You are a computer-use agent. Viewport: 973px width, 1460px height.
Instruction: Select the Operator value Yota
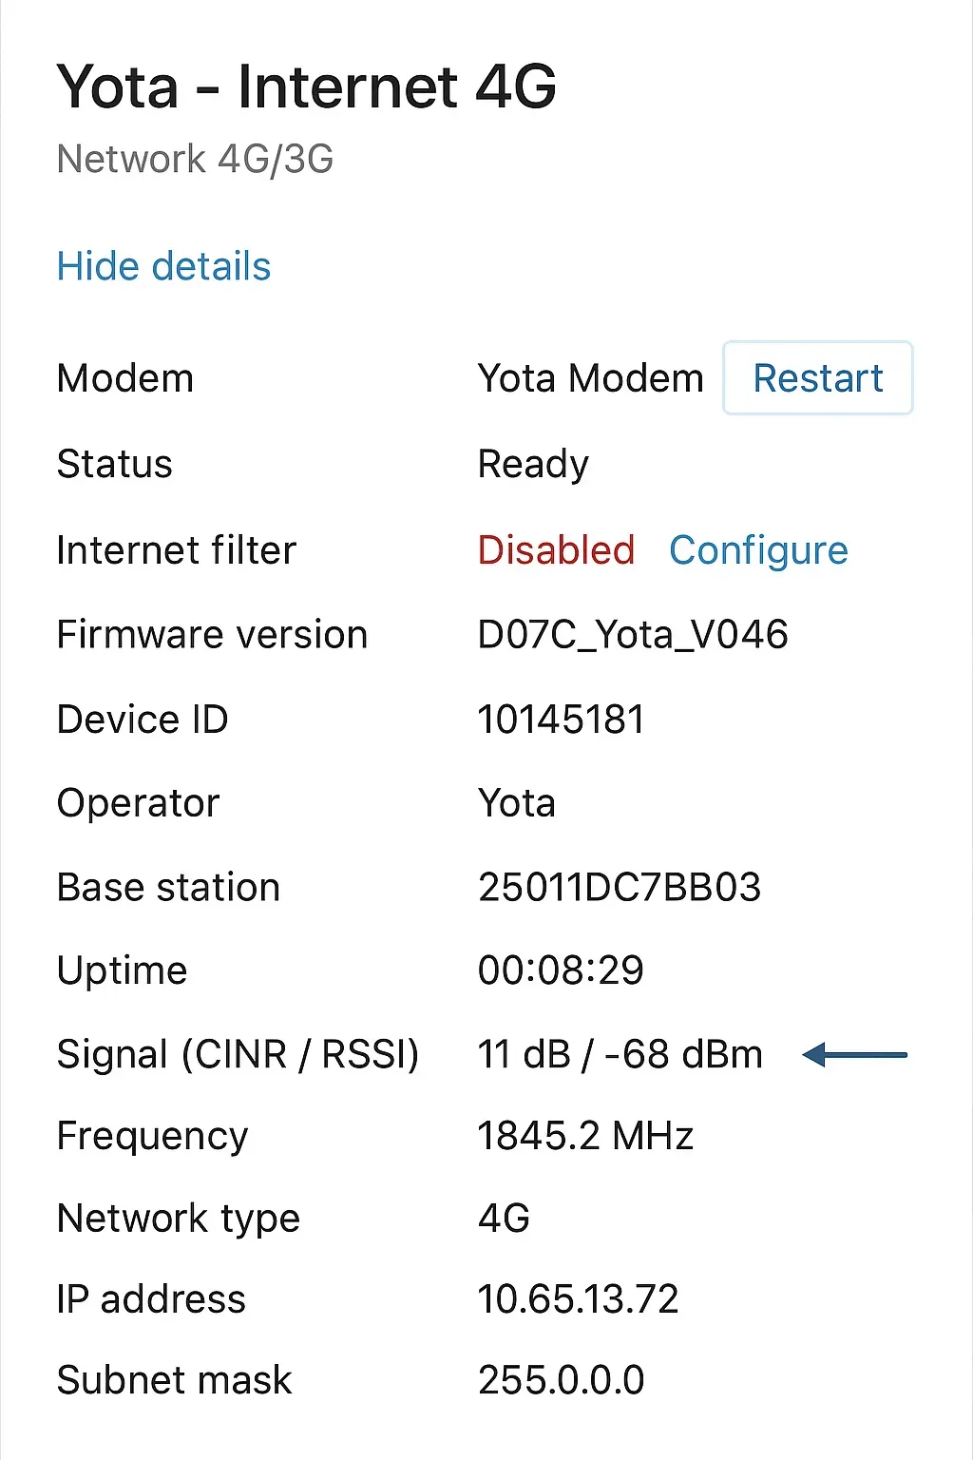click(516, 803)
